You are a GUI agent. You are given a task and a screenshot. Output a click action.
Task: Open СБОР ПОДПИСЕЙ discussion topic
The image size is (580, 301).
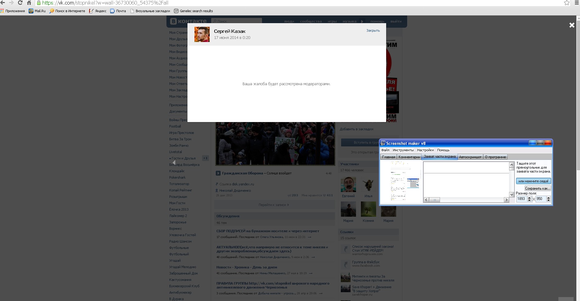tap(268, 231)
